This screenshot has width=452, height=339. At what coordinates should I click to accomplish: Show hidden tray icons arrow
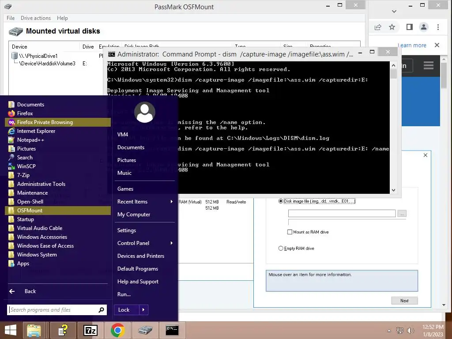[x=389, y=331]
